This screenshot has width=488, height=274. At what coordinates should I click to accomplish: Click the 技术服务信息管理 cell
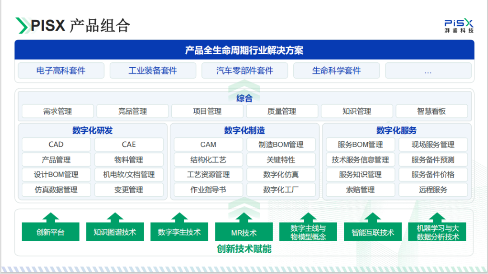coord(361,159)
